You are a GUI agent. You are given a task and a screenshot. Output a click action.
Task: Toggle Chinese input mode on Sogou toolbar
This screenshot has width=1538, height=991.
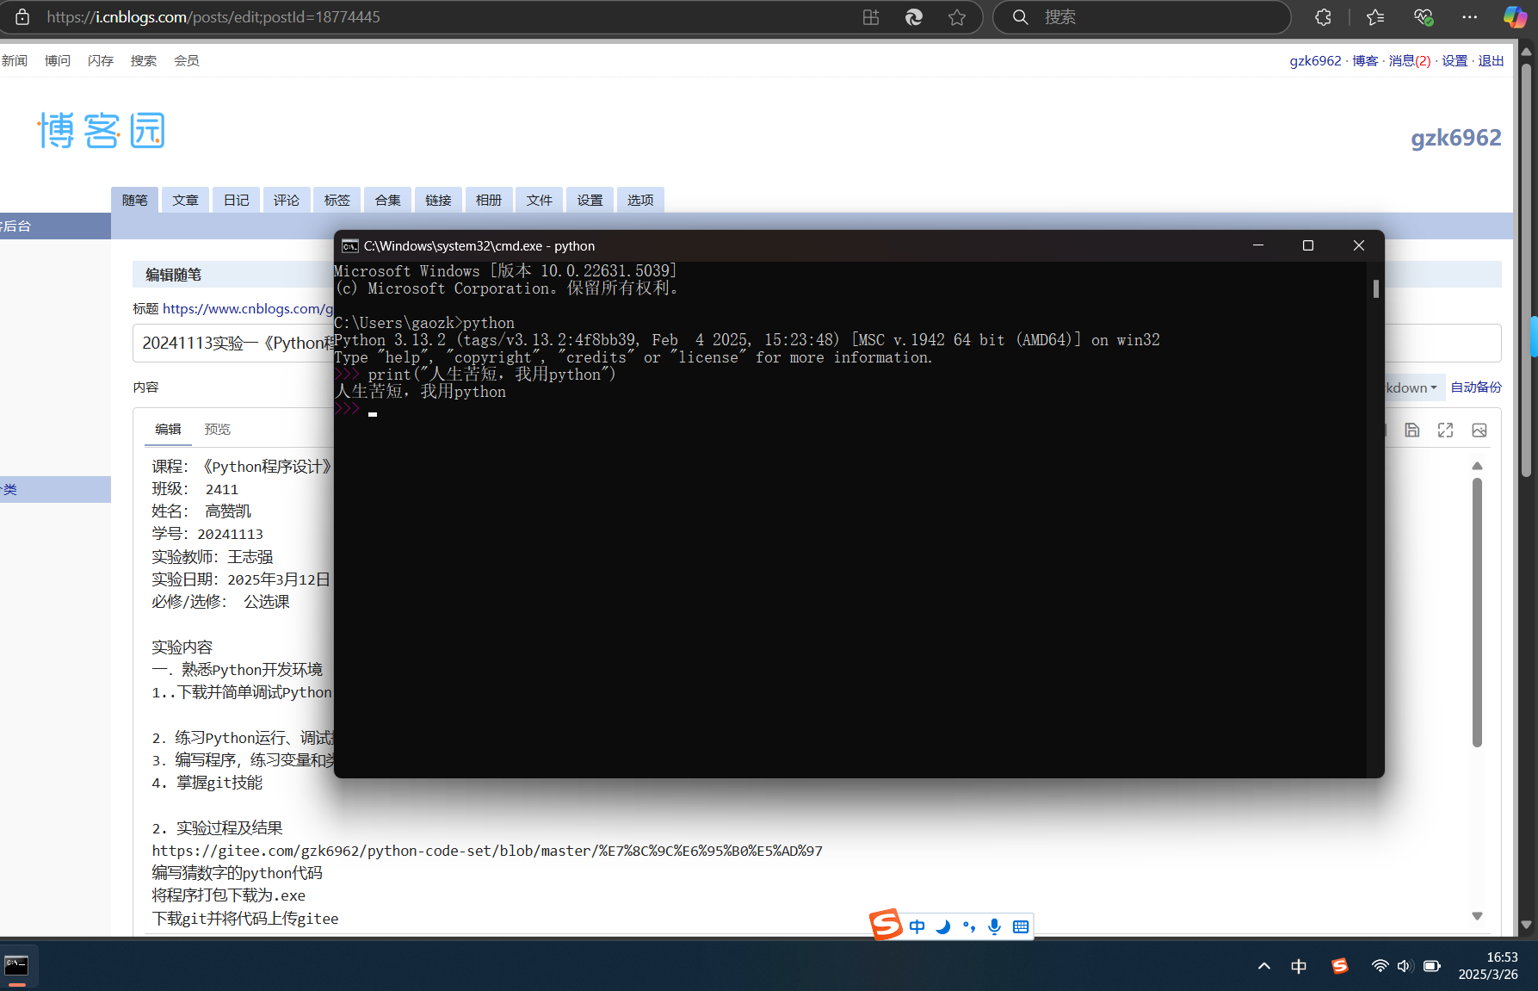tap(917, 926)
